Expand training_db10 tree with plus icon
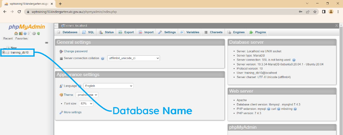The height and width of the screenshot is (135, 343). pyautogui.click(x=3, y=52)
